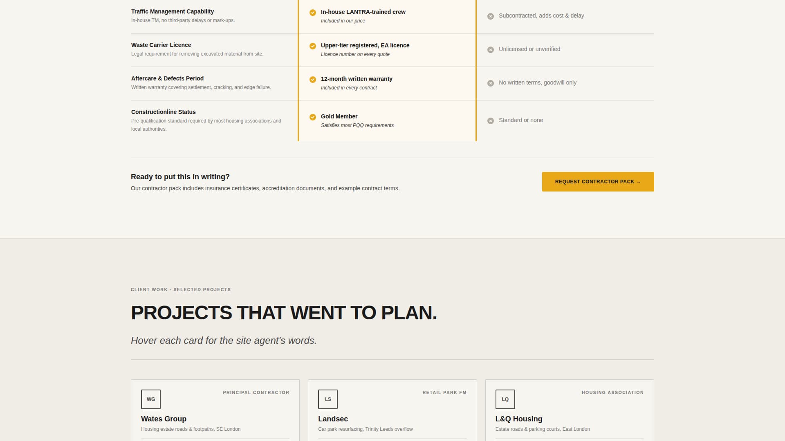Screen dimensions: 785x441
Task: Click the Client Work · Selected Projects label
Action: pos(181,290)
